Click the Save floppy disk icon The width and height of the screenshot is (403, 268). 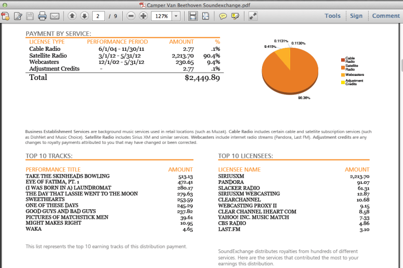point(30,16)
